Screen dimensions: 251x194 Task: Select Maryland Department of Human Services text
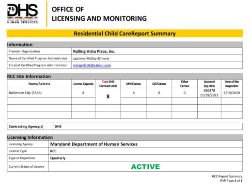tap(94, 144)
